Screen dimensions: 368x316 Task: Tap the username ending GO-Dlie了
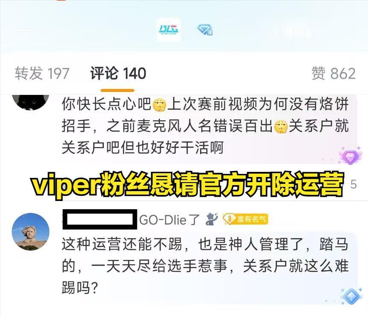click(x=131, y=220)
